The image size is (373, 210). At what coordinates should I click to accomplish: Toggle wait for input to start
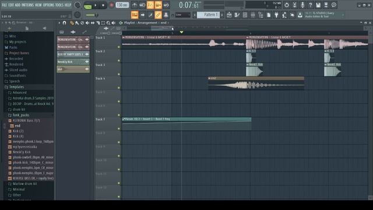142,5
